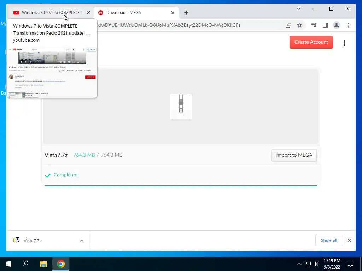Open Windows taskbar search
This screenshot has height=271, width=362.
[x=25, y=264]
